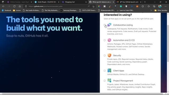Open the browser settings and more menu
The image size is (169, 95).
[x=166, y=6]
